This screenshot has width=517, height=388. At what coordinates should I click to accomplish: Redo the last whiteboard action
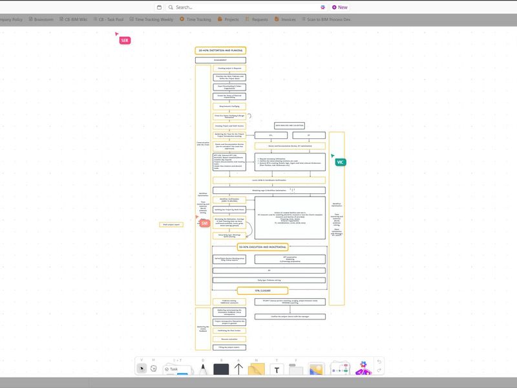[379, 370]
